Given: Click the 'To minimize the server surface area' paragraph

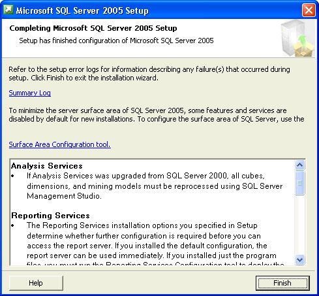Looking at the screenshot, I should pos(157,114).
